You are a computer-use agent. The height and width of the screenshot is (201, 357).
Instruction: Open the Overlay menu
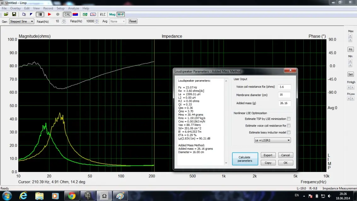point(15,9)
